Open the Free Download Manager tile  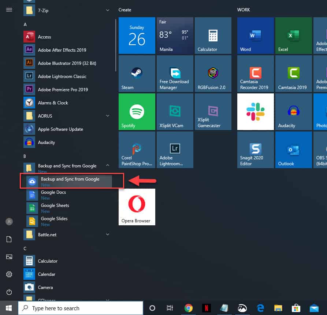[x=175, y=73]
